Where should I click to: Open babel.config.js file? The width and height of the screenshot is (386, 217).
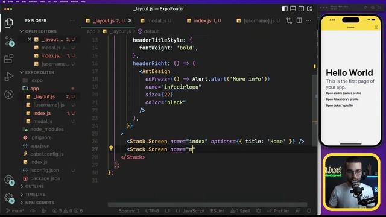click(47, 154)
